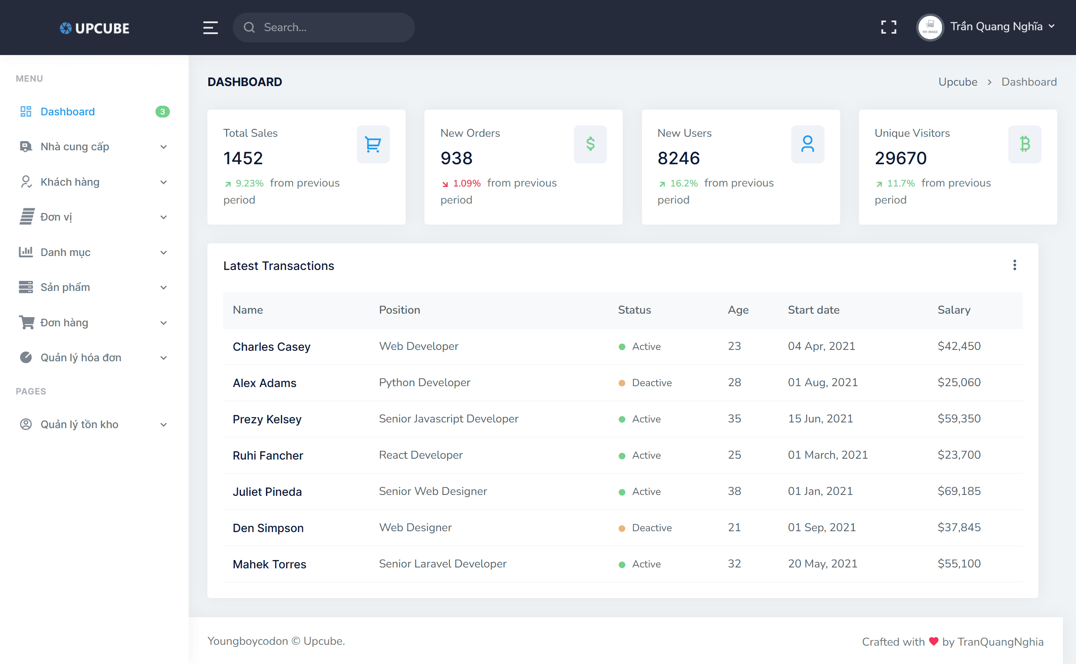Click the 11.7% up-arrow trend icon
This screenshot has width=1076, height=664.
coord(879,184)
